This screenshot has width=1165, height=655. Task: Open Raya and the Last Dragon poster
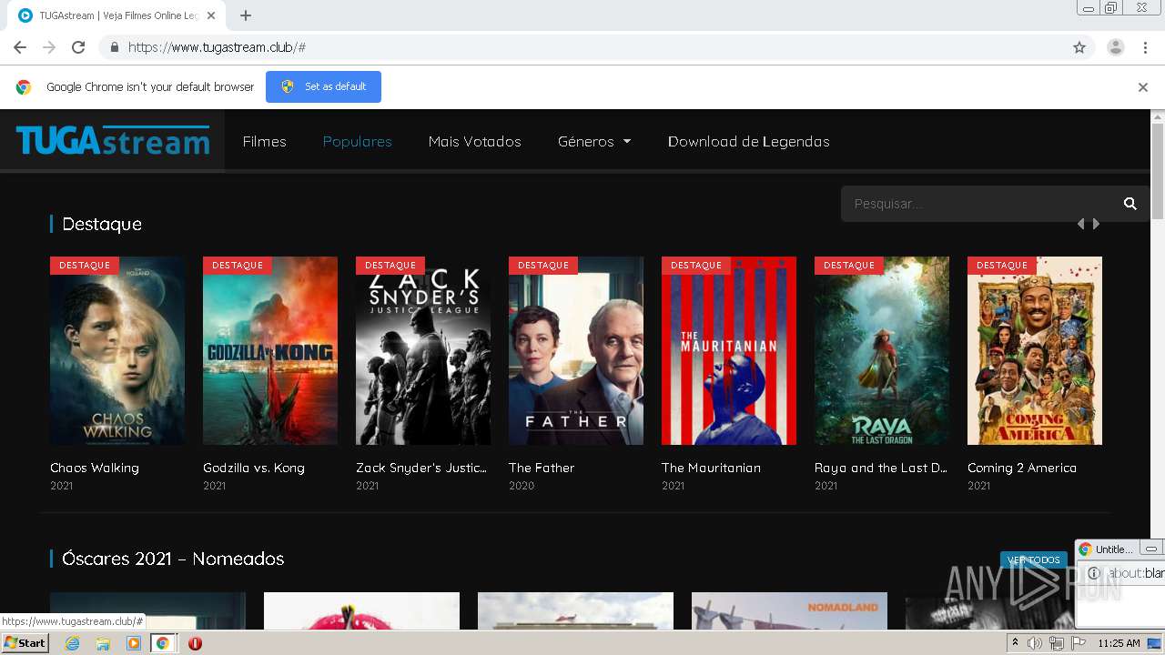click(x=882, y=350)
